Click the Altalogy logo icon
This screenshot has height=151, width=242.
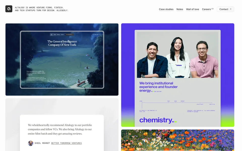point(9,9)
